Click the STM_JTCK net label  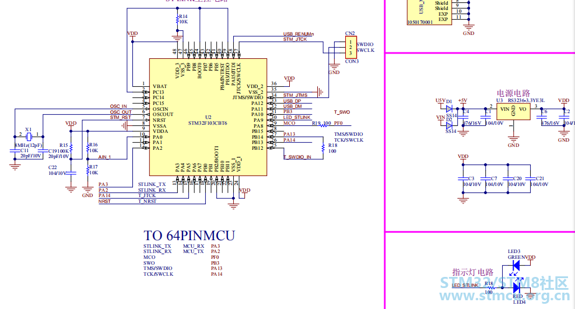click(295, 39)
